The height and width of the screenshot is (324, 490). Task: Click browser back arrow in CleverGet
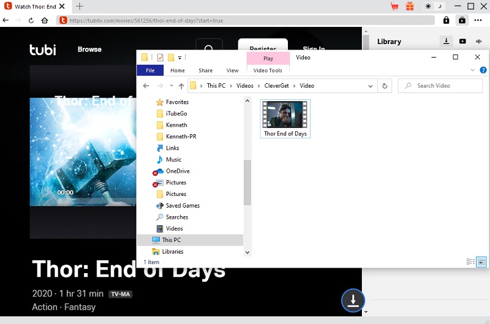click(6, 20)
